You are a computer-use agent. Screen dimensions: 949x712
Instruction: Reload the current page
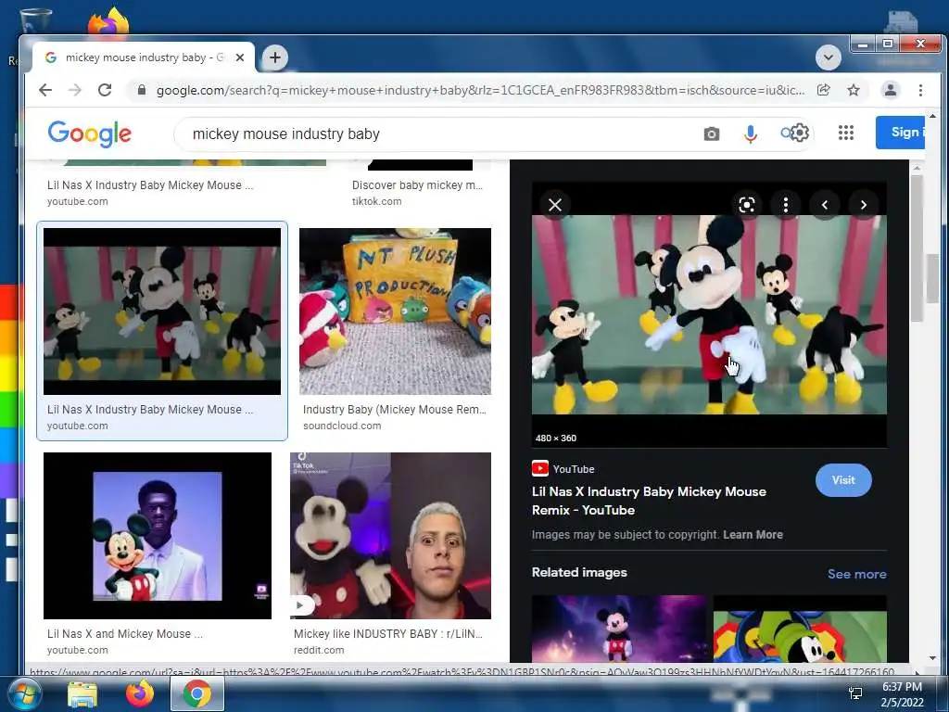click(x=105, y=90)
